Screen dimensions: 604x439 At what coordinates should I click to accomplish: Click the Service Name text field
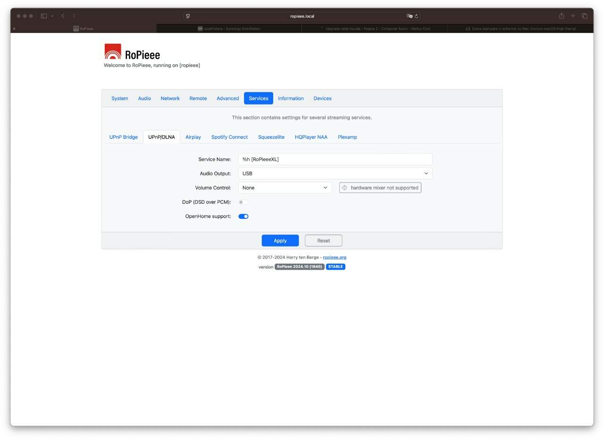pos(335,159)
